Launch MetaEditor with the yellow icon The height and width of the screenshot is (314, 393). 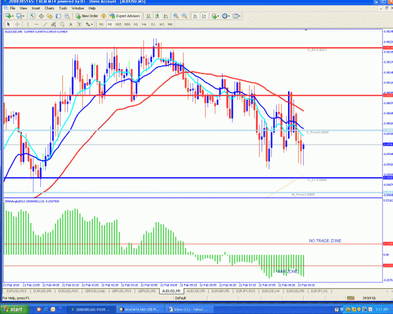(104, 16)
